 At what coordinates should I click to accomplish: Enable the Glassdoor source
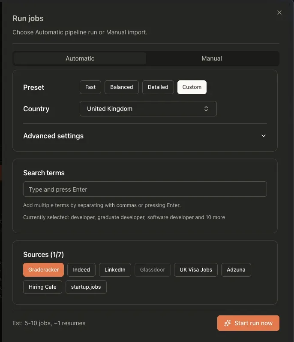pos(153,270)
